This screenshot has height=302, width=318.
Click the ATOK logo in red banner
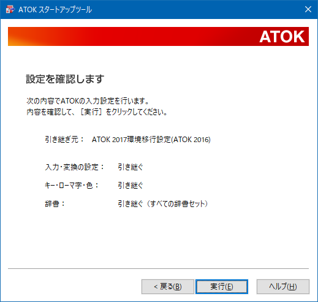(282, 37)
